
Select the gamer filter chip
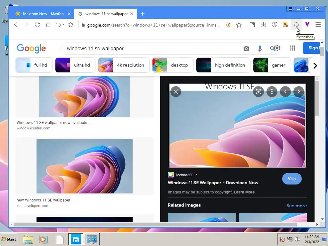272,65
